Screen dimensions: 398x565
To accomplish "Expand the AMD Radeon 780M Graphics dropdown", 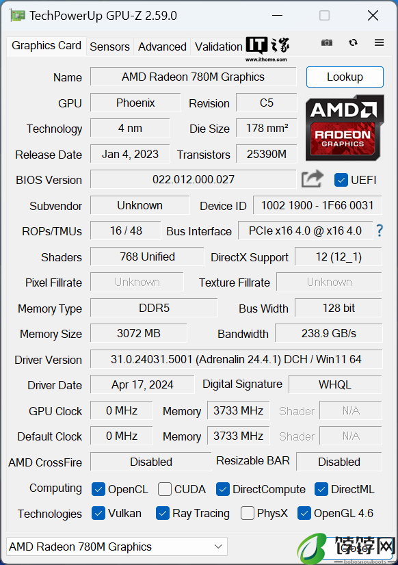I will click(x=117, y=547).
